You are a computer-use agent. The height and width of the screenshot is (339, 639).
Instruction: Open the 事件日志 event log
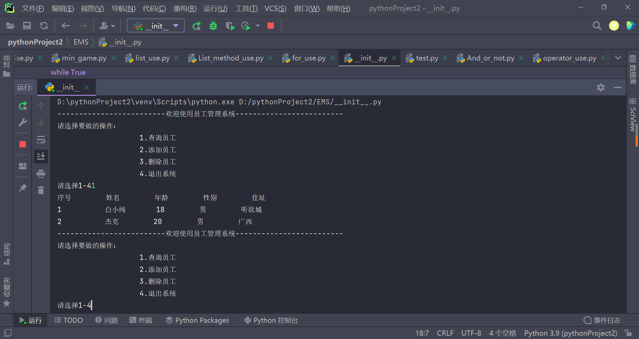click(x=602, y=320)
